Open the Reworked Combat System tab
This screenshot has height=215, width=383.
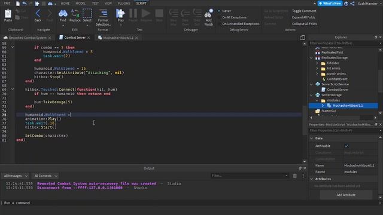[x=27, y=38]
